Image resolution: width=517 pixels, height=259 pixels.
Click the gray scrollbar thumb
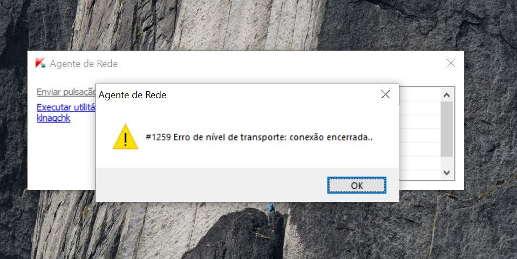click(447, 129)
